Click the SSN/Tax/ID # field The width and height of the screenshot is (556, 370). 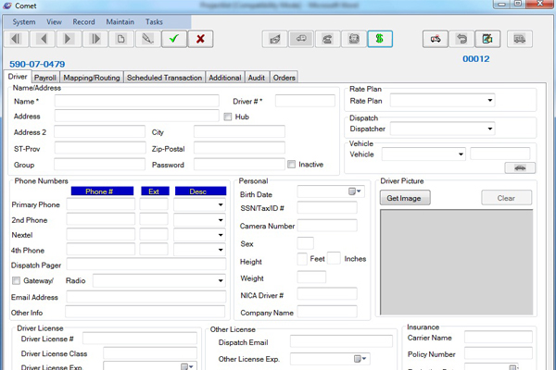[327, 208]
